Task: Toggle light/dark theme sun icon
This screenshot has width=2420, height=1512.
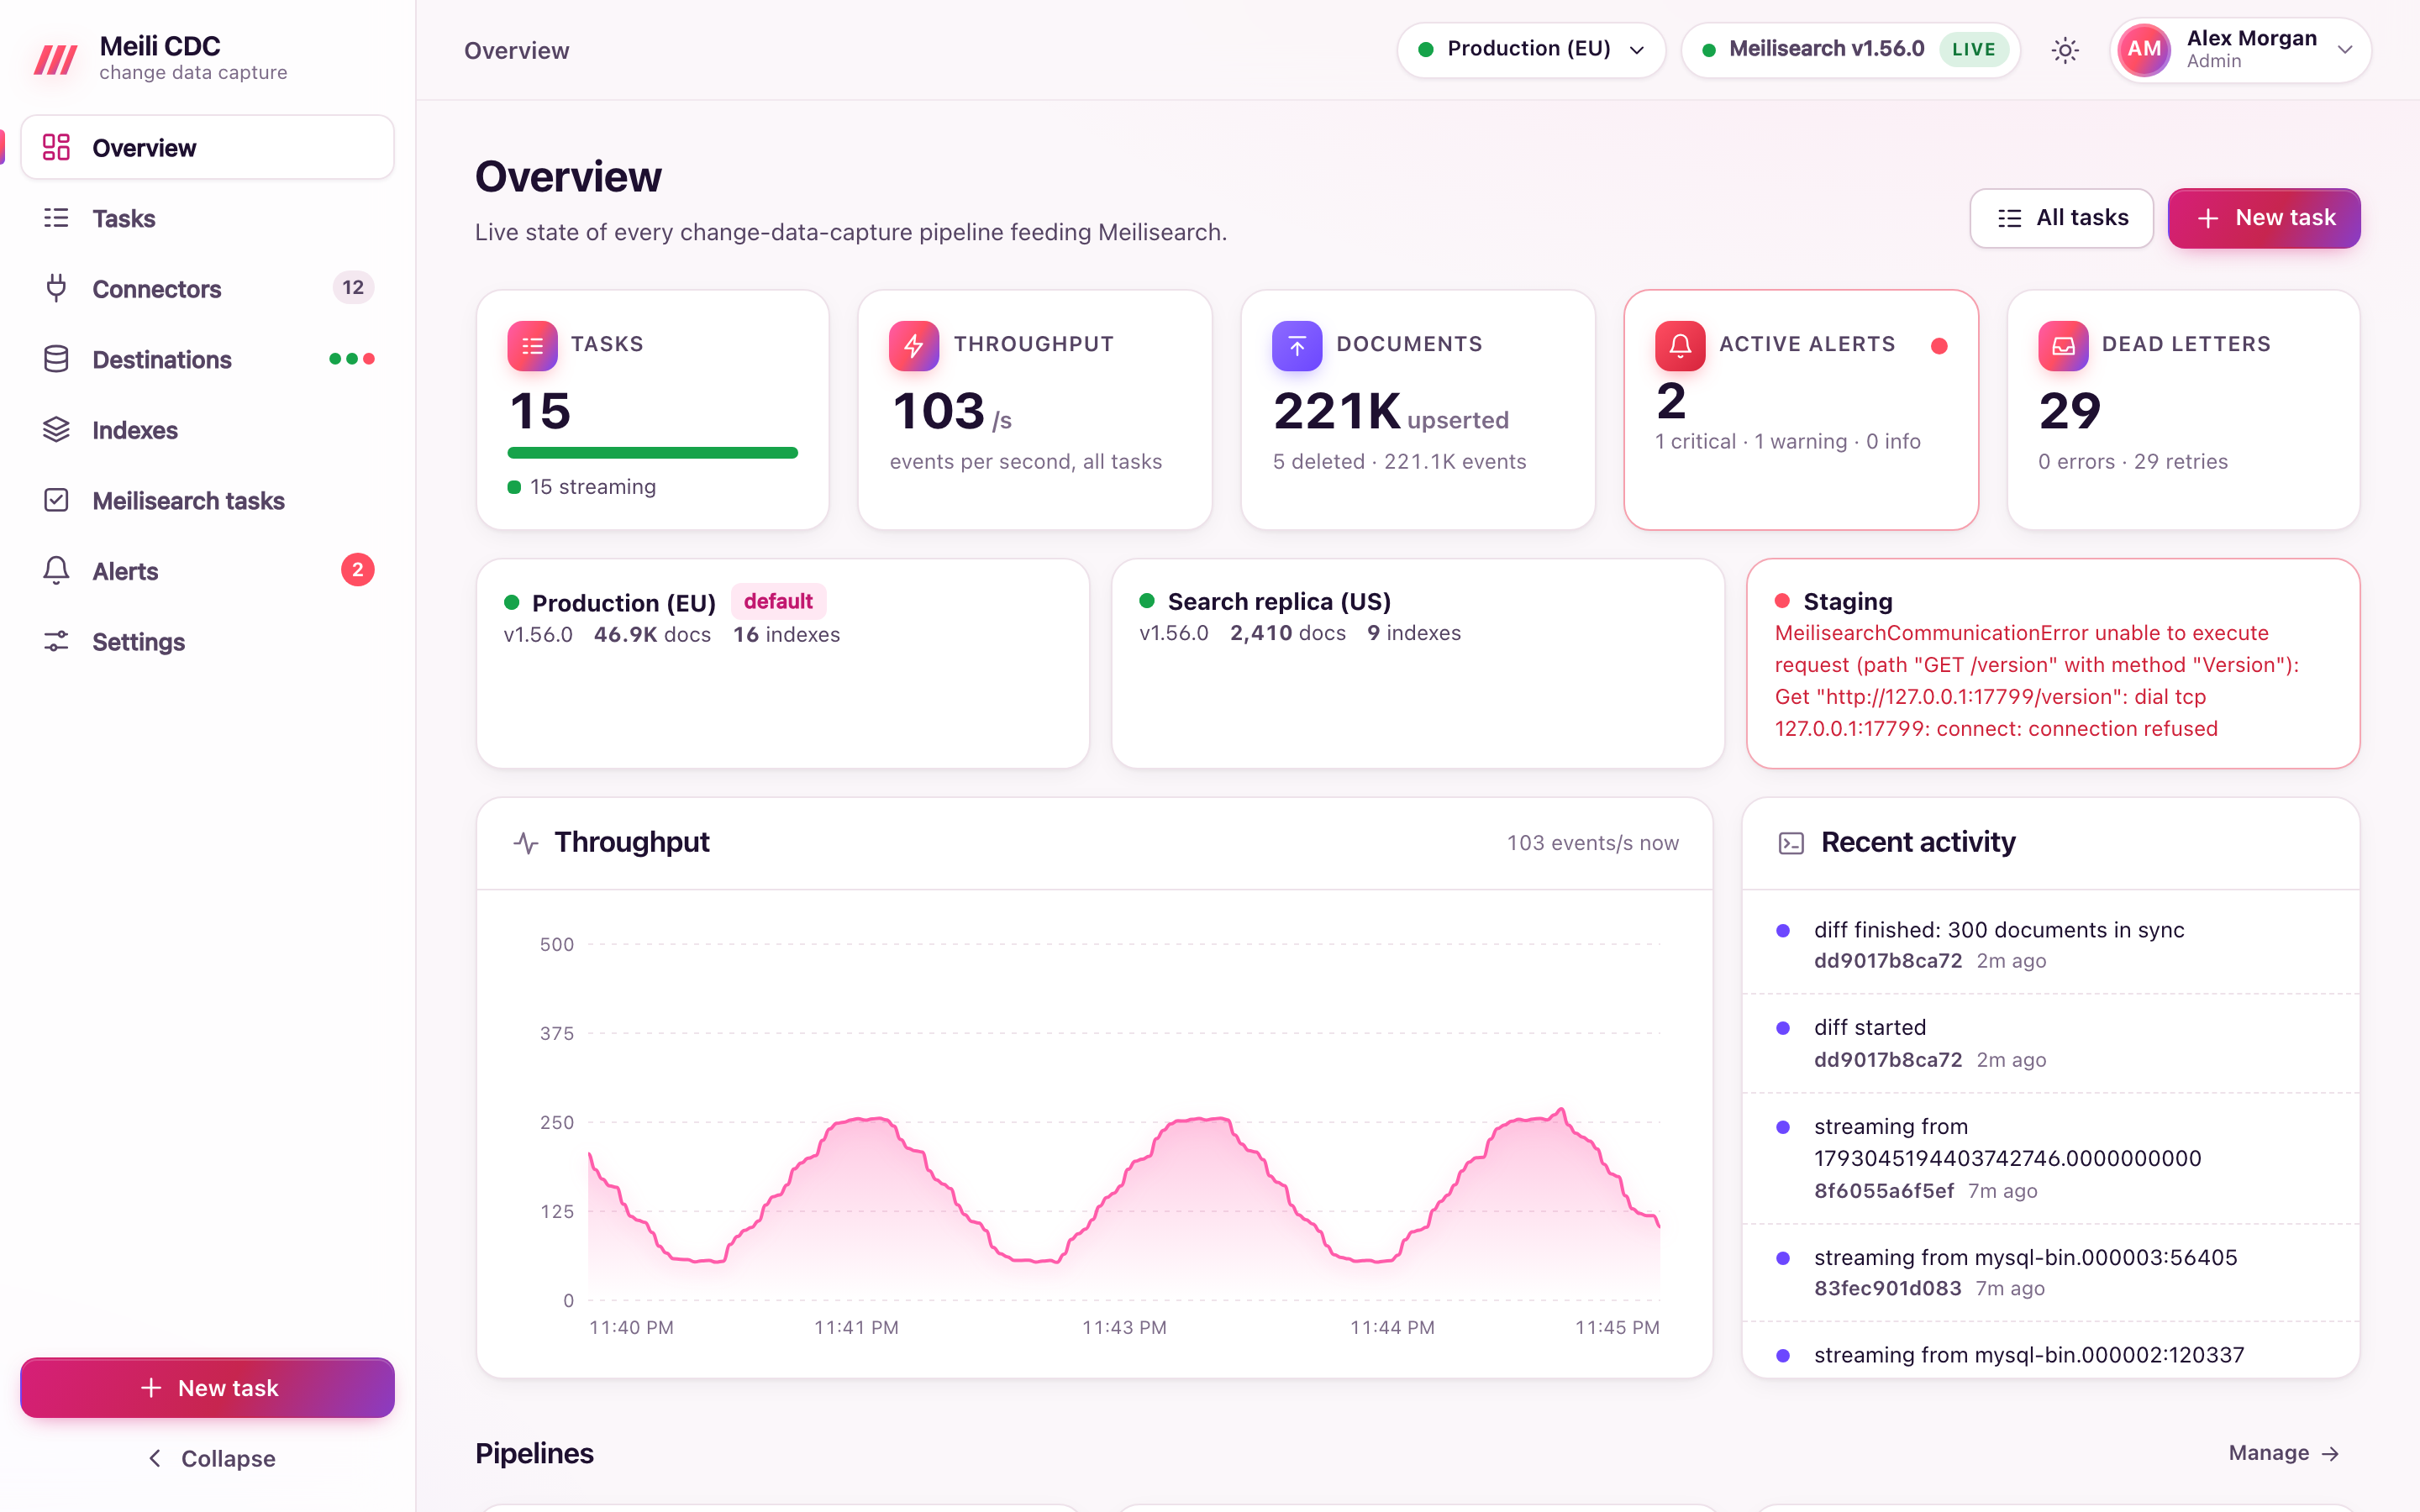Action: coord(2065,50)
